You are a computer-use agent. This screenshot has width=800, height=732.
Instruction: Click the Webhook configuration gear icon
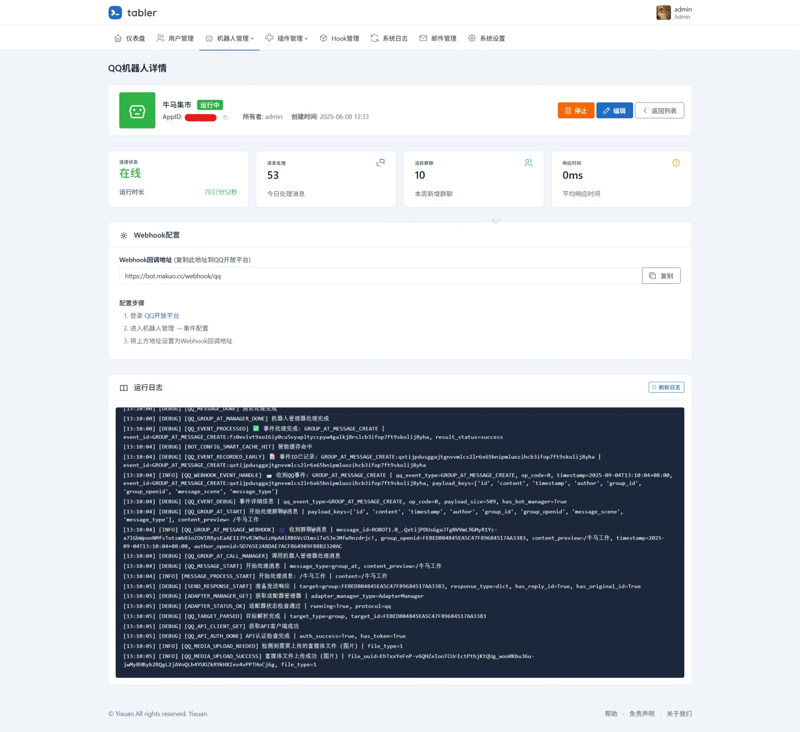coord(124,235)
